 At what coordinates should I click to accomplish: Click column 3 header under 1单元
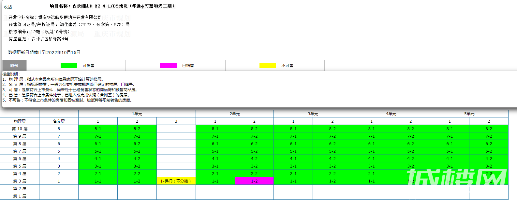[176, 121]
